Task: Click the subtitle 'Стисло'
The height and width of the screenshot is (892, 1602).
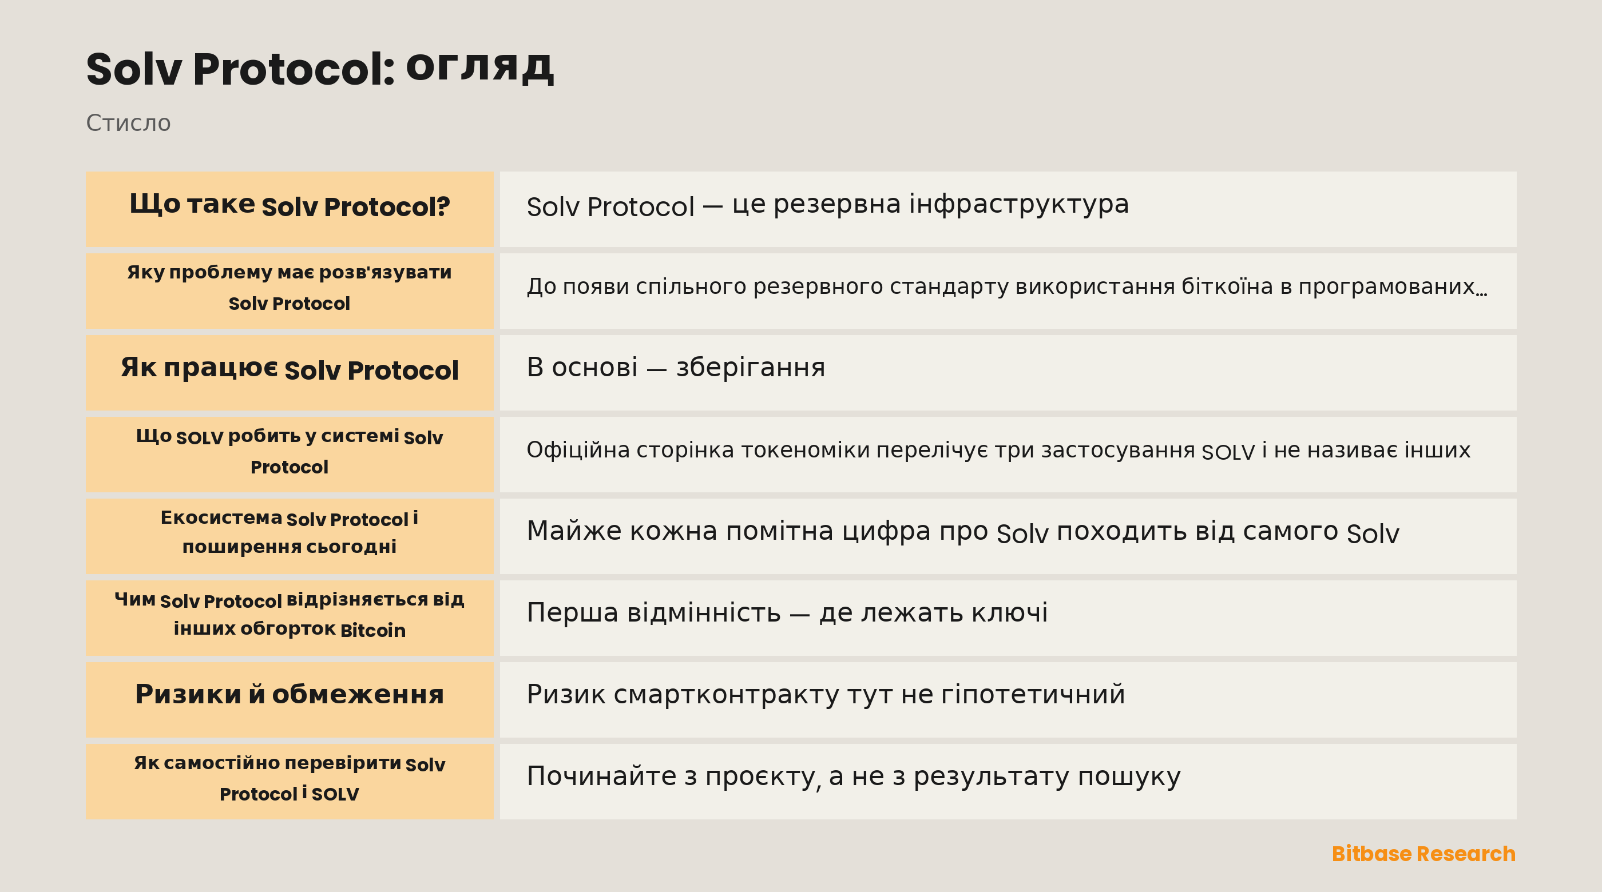Action: 128,123
